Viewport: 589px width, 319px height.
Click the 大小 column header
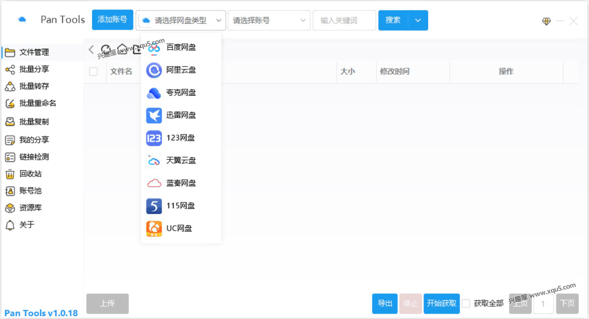[x=348, y=71]
